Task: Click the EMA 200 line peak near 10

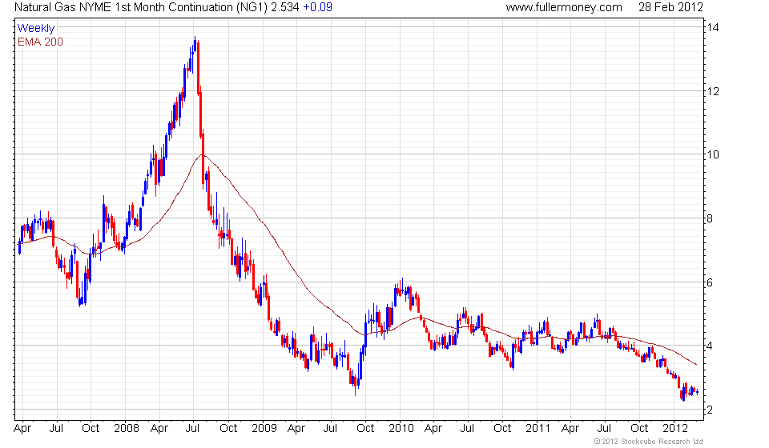Action: (202, 154)
